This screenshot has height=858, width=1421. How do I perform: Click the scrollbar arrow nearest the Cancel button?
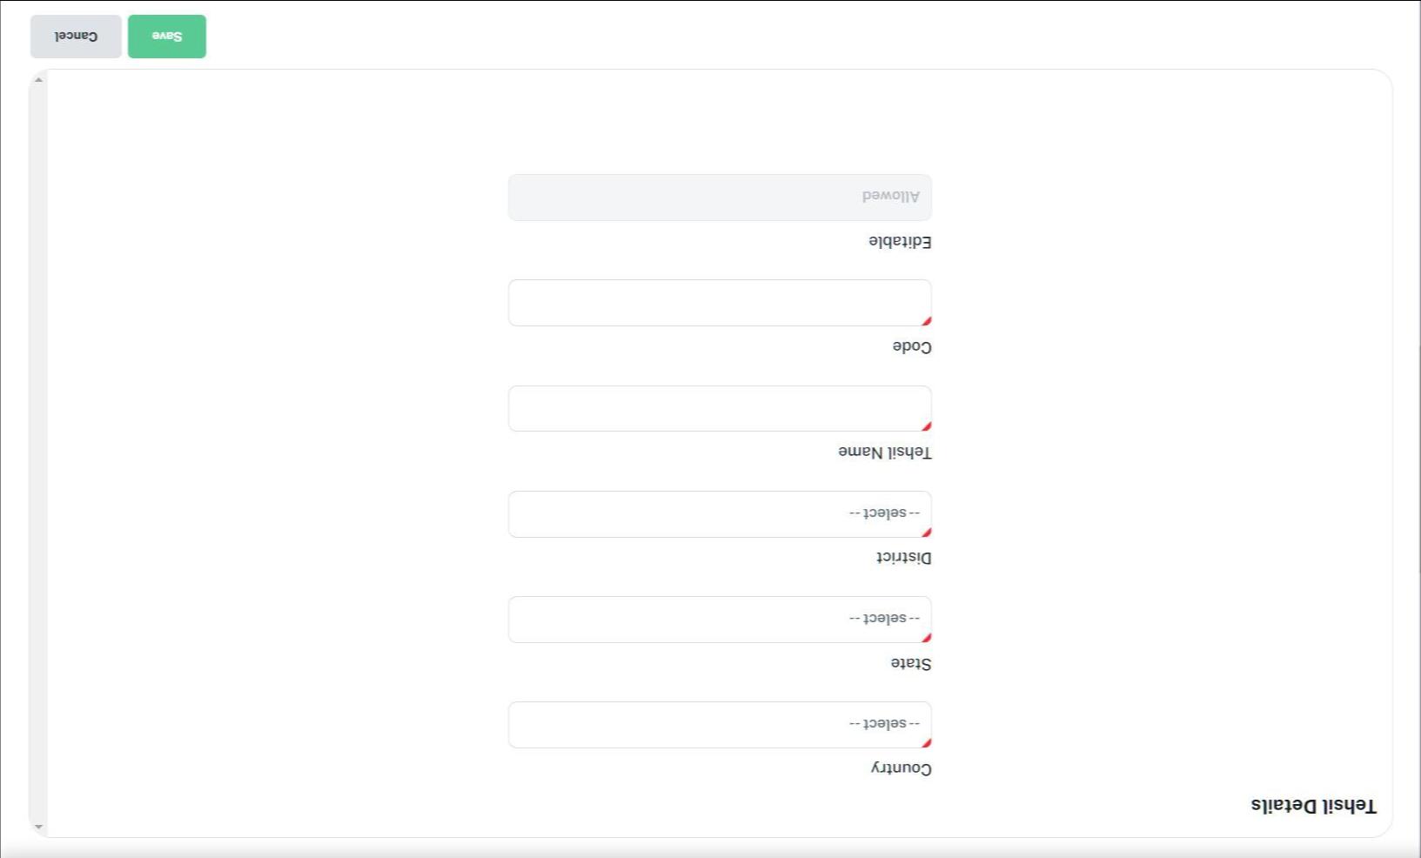[38, 80]
